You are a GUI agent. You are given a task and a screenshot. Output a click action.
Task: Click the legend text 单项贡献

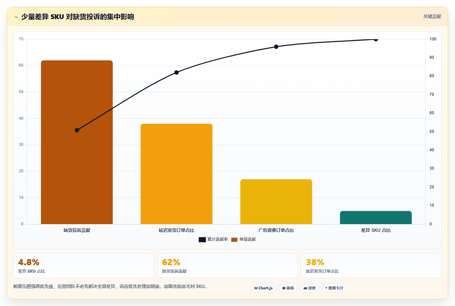(248, 240)
